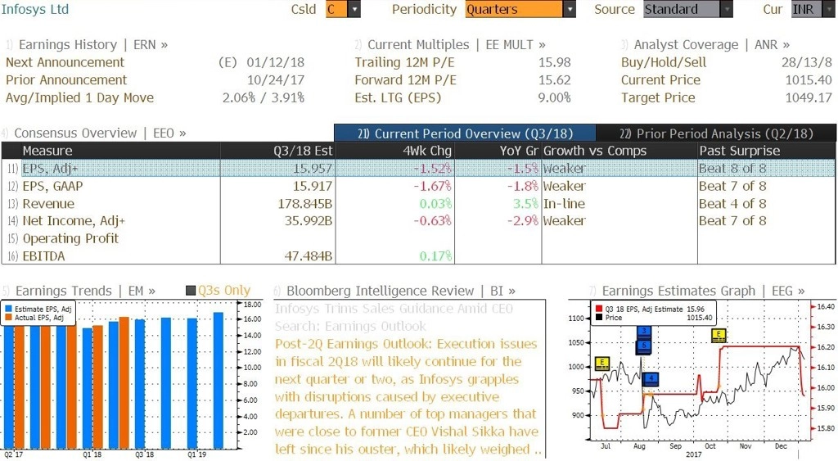
Task: Click the Est. LTG (EPS) value 9.00%
Action: (x=554, y=98)
